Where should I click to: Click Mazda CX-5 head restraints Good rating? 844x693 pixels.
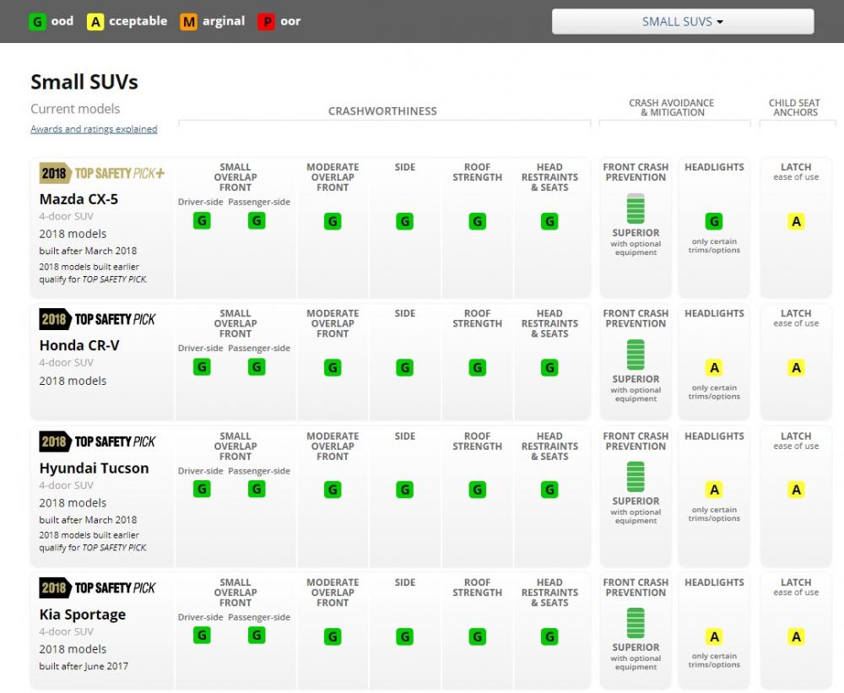(549, 221)
